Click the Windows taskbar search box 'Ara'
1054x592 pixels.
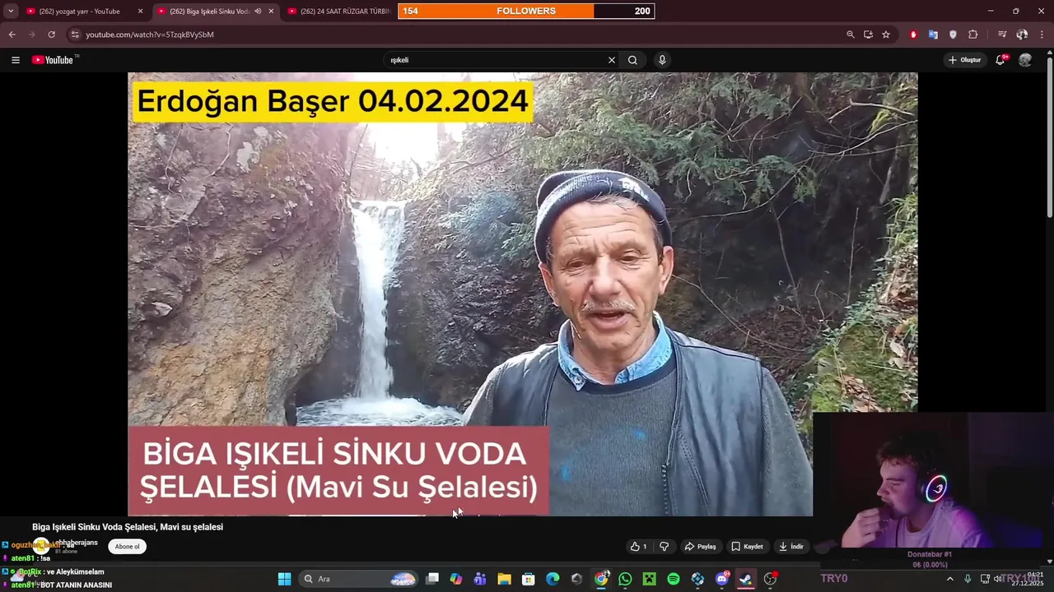(x=357, y=579)
